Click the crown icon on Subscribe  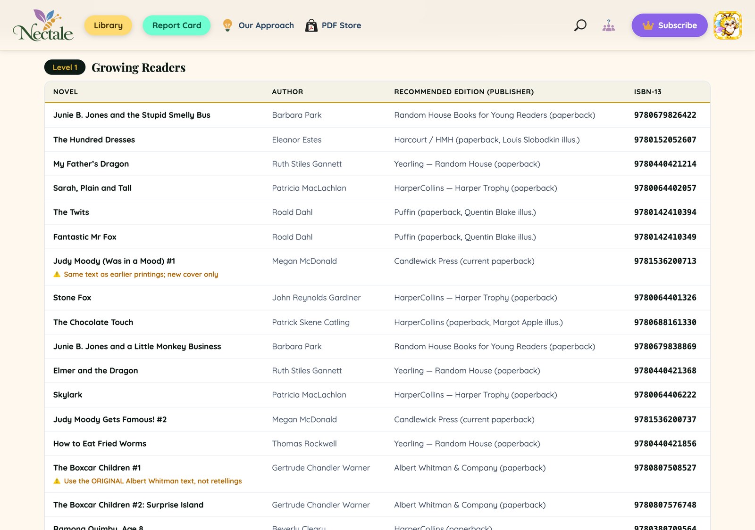(648, 25)
